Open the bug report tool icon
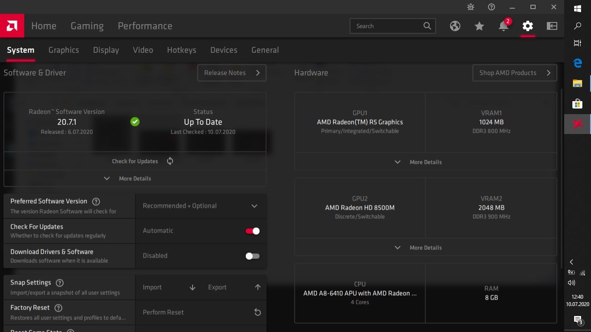The height and width of the screenshot is (332, 591). click(471, 7)
